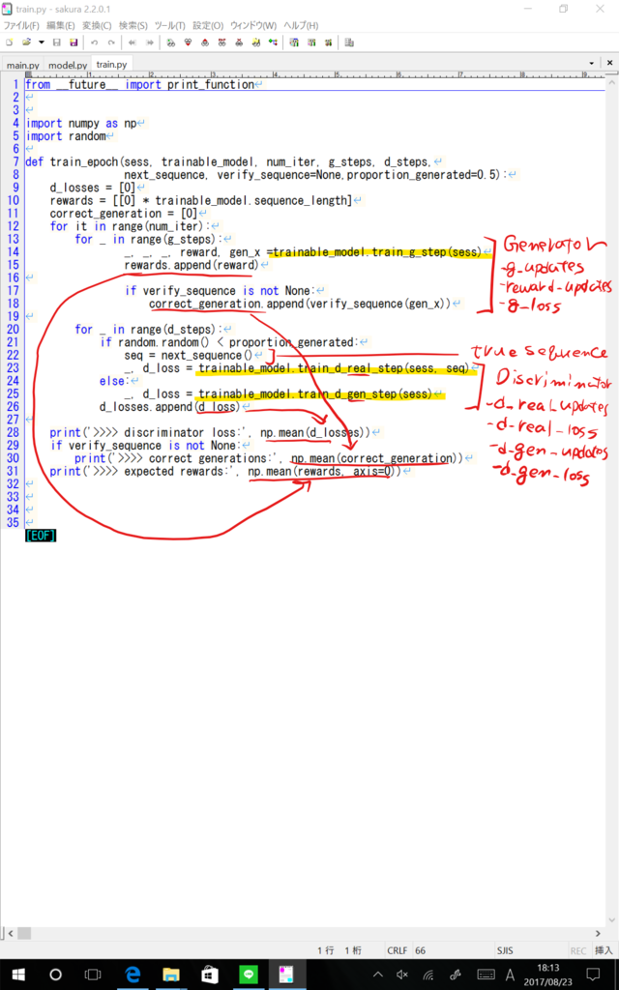
Task: Click the grey list icon ending the toolbar
Action: coord(349,43)
